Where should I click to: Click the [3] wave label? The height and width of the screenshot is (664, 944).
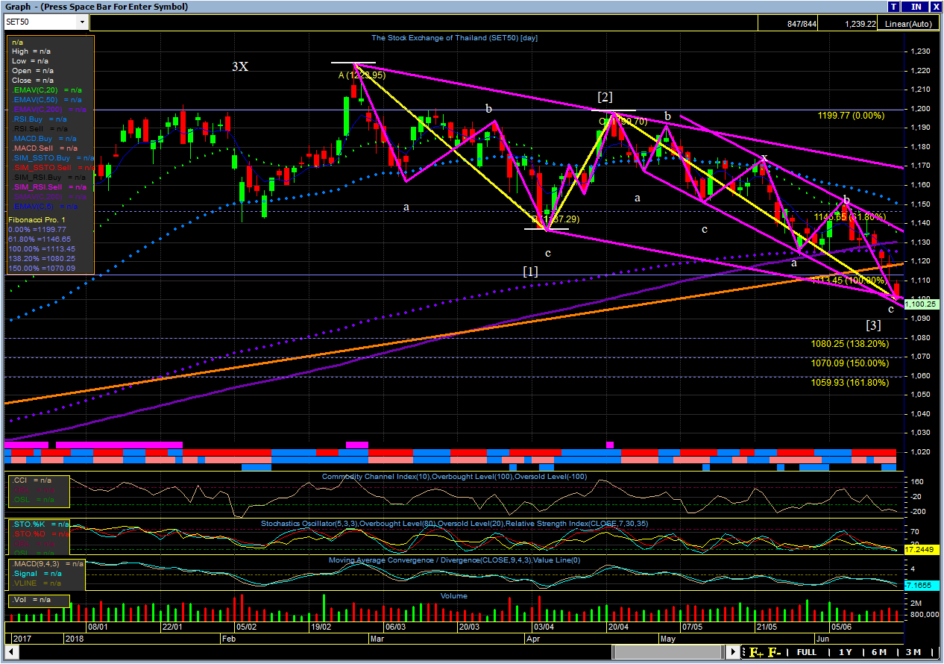874,325
